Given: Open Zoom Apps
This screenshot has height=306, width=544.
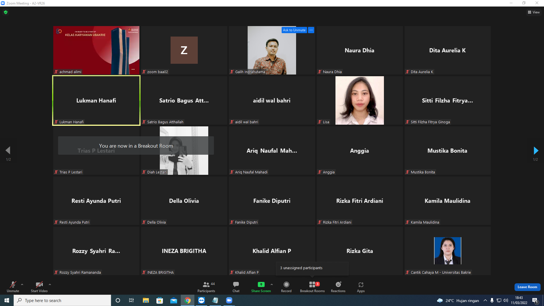Looking at the screenshot, I should 361,287.
